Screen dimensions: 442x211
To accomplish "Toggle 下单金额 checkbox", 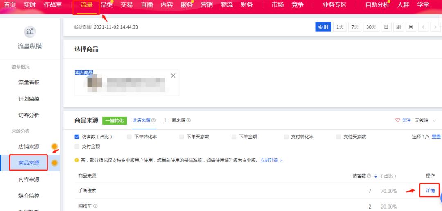I will (234, 137).
